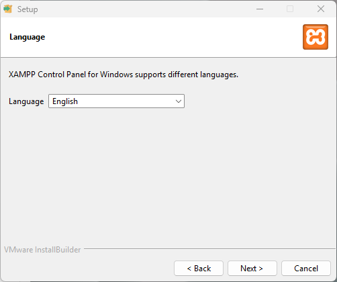337x282 pixels.
Task: Go to the previous step with Back
Action: [199, 268]
